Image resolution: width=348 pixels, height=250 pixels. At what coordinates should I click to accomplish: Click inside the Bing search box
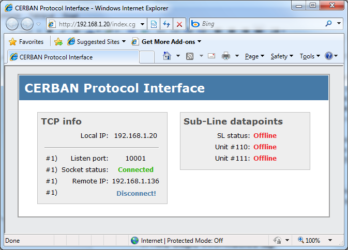(x=259, y=24)
